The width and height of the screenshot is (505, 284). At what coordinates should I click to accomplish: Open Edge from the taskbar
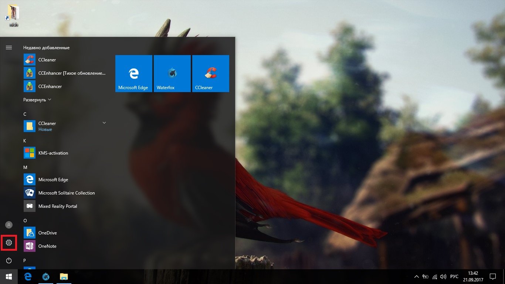coord(28,277)
